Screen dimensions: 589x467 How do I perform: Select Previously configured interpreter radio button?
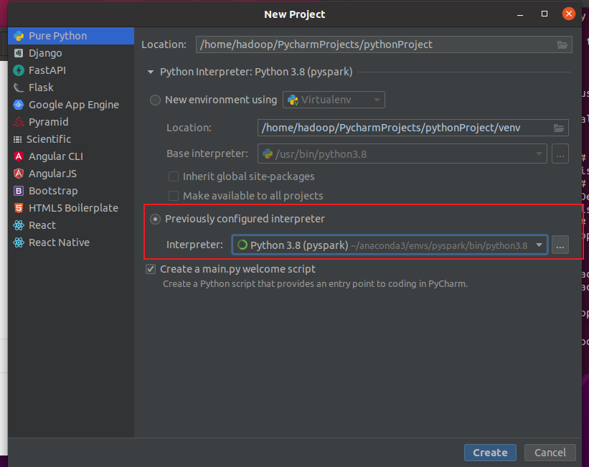[x=155, y=219]
